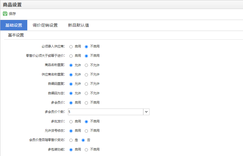The width and height of the screenshot is (243, 156).
Task: Set 允许货号修改 to 不启用
Action: click(x=86, y=131)
